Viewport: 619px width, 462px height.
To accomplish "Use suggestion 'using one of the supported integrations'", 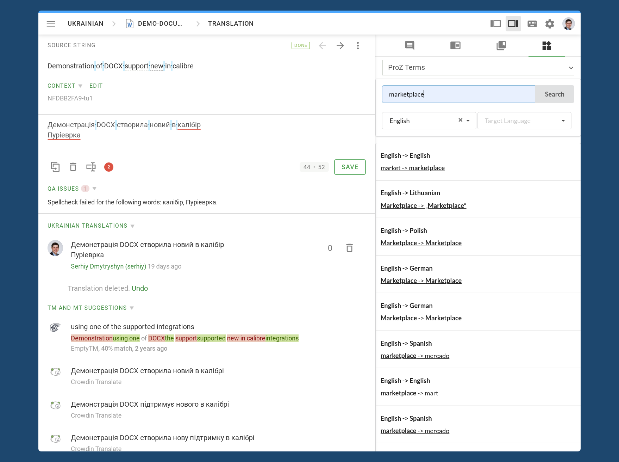I will [x=132, y=327].
